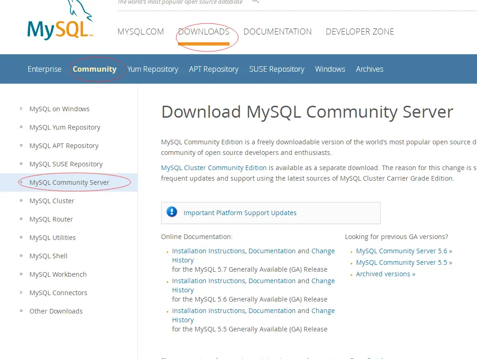Open Change History link for 5.6 release

coord(323,281)
